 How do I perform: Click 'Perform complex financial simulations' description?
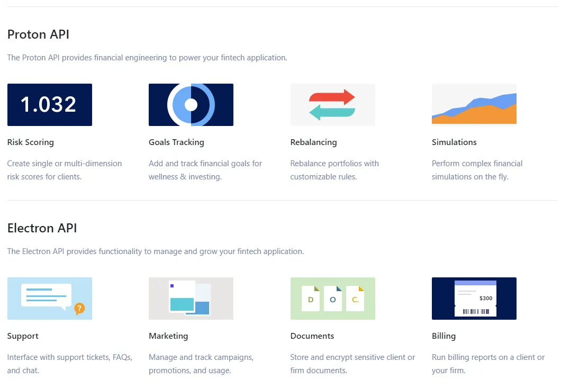pos(477,170)
